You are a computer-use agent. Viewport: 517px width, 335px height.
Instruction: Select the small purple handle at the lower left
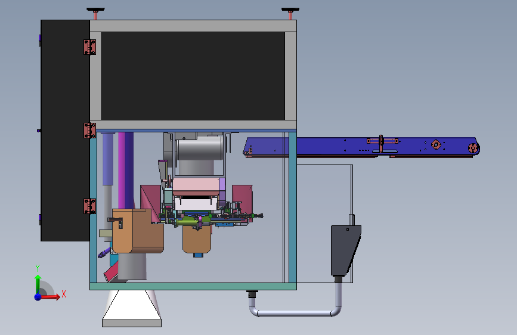click(104, 253)
